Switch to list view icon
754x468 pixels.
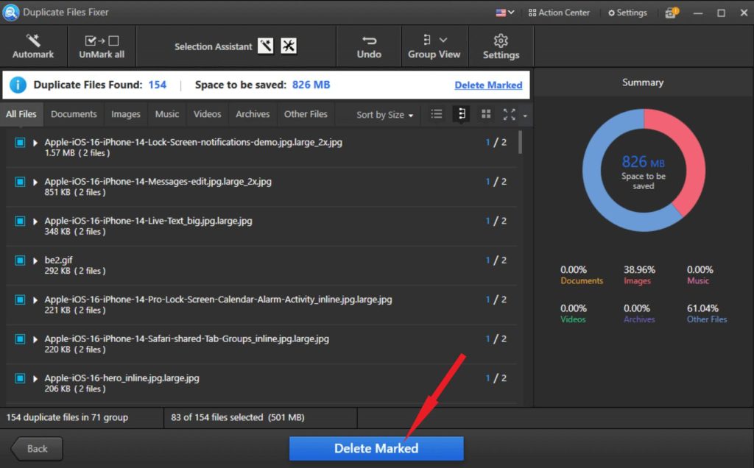click(x=437, y=114)
